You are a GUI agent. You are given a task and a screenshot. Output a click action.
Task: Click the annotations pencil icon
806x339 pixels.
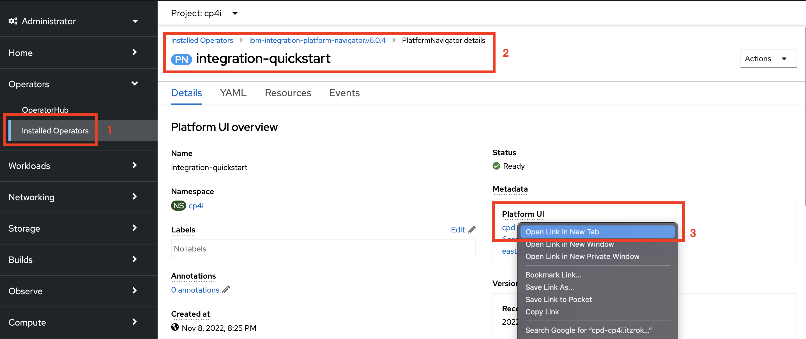(226, 290)
